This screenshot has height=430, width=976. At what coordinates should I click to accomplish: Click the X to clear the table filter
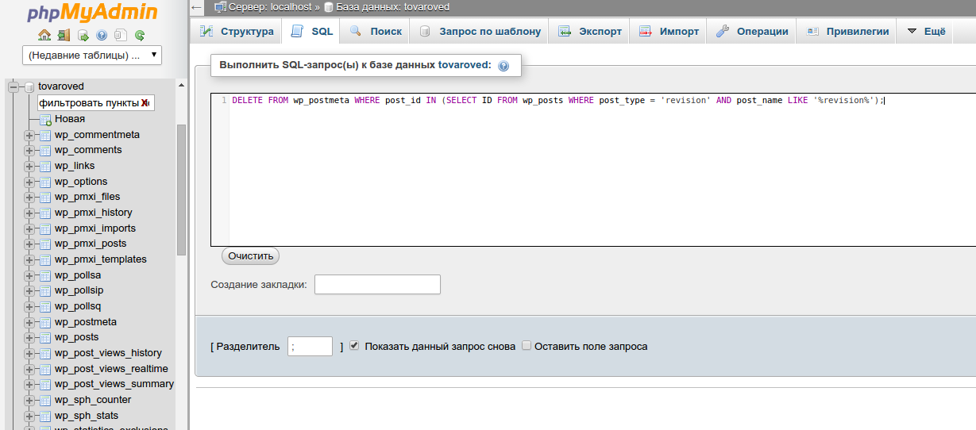pos(145,103)
